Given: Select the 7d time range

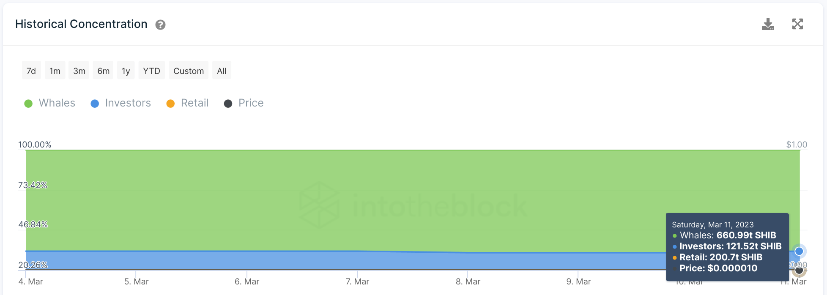Looking at the screenshot, I should tap(31, 71).
